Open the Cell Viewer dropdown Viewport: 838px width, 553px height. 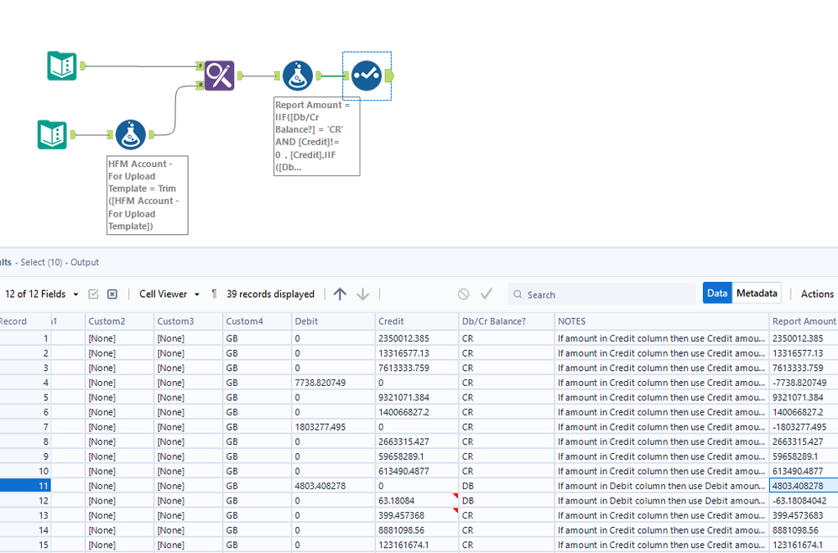[169, 295]
